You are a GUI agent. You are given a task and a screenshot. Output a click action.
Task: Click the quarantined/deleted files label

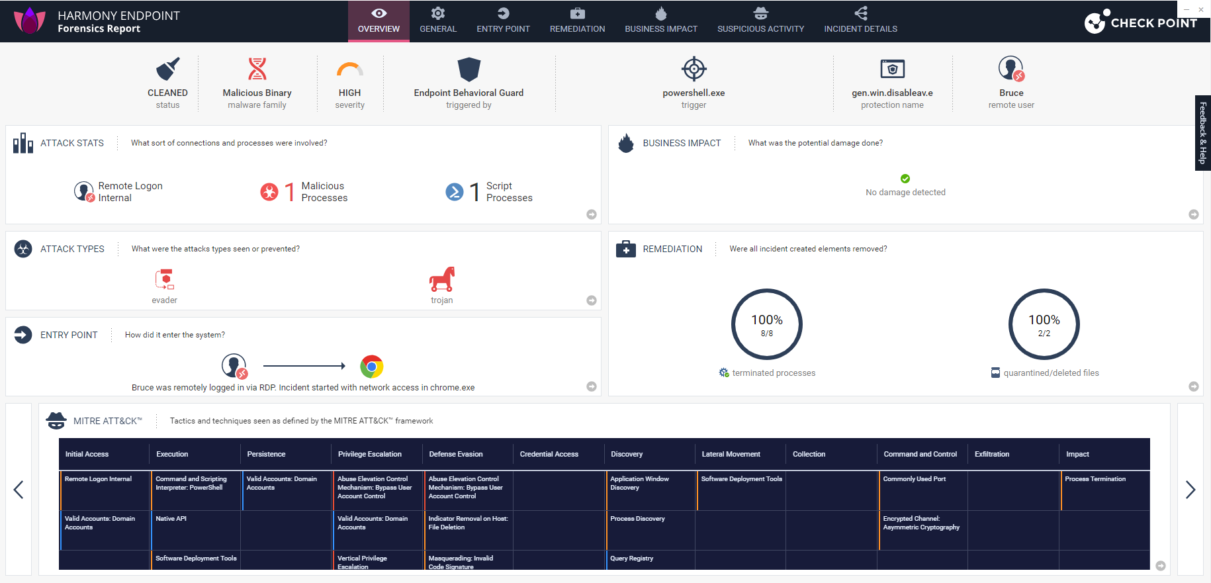coord(1051,373)
